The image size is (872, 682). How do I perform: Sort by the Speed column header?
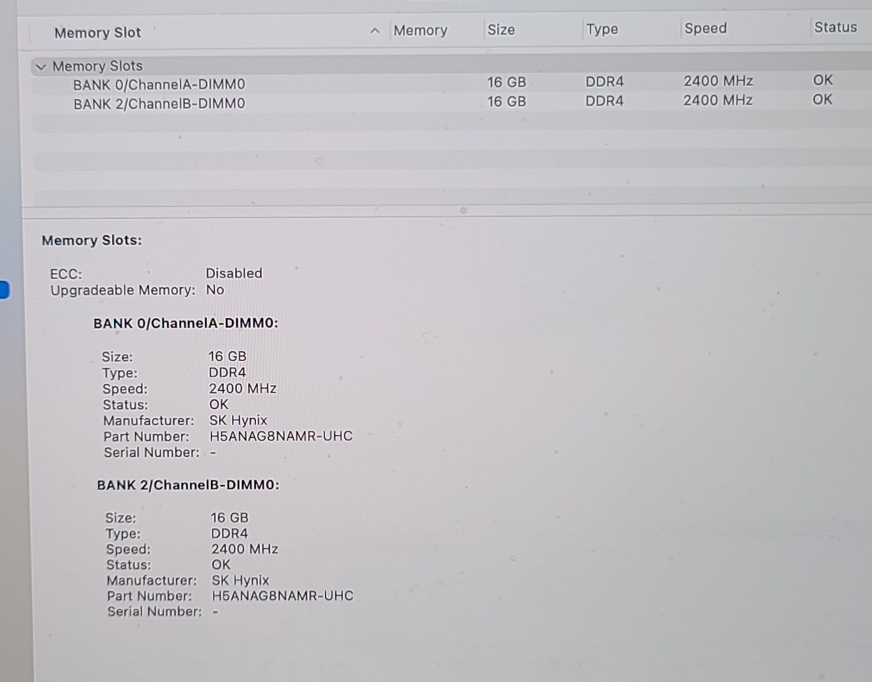pyautogui.click(x=705, y=28)
